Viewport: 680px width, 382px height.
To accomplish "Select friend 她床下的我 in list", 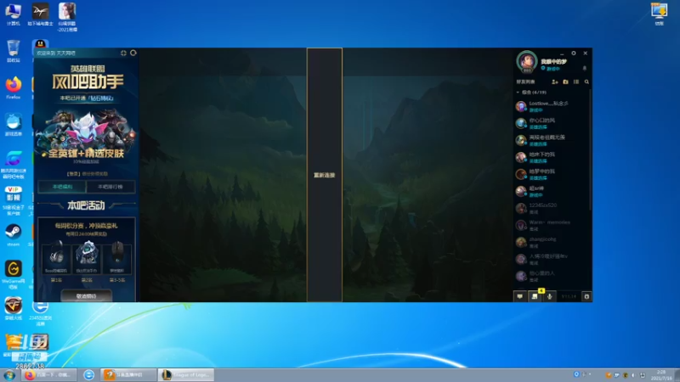I will (x=552, y=157).
